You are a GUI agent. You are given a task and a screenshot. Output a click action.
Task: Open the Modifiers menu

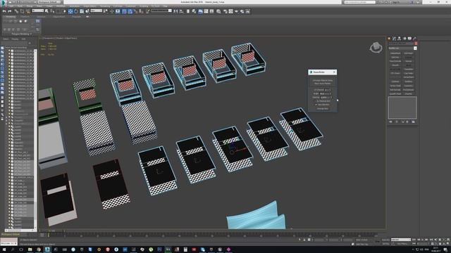61,6
